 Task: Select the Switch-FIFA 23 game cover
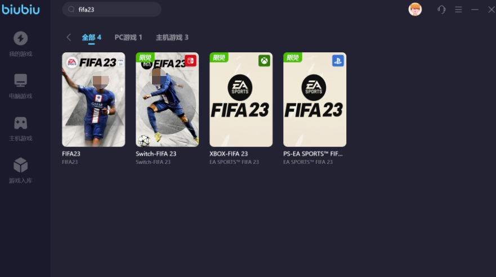coord(167,100)
